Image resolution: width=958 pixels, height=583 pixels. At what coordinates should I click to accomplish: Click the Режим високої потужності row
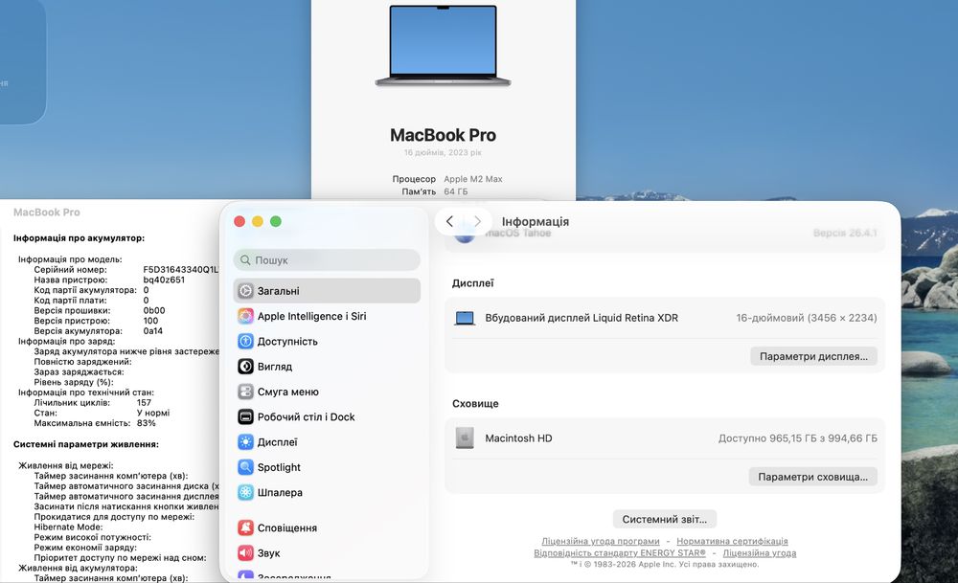click(92, 537)
